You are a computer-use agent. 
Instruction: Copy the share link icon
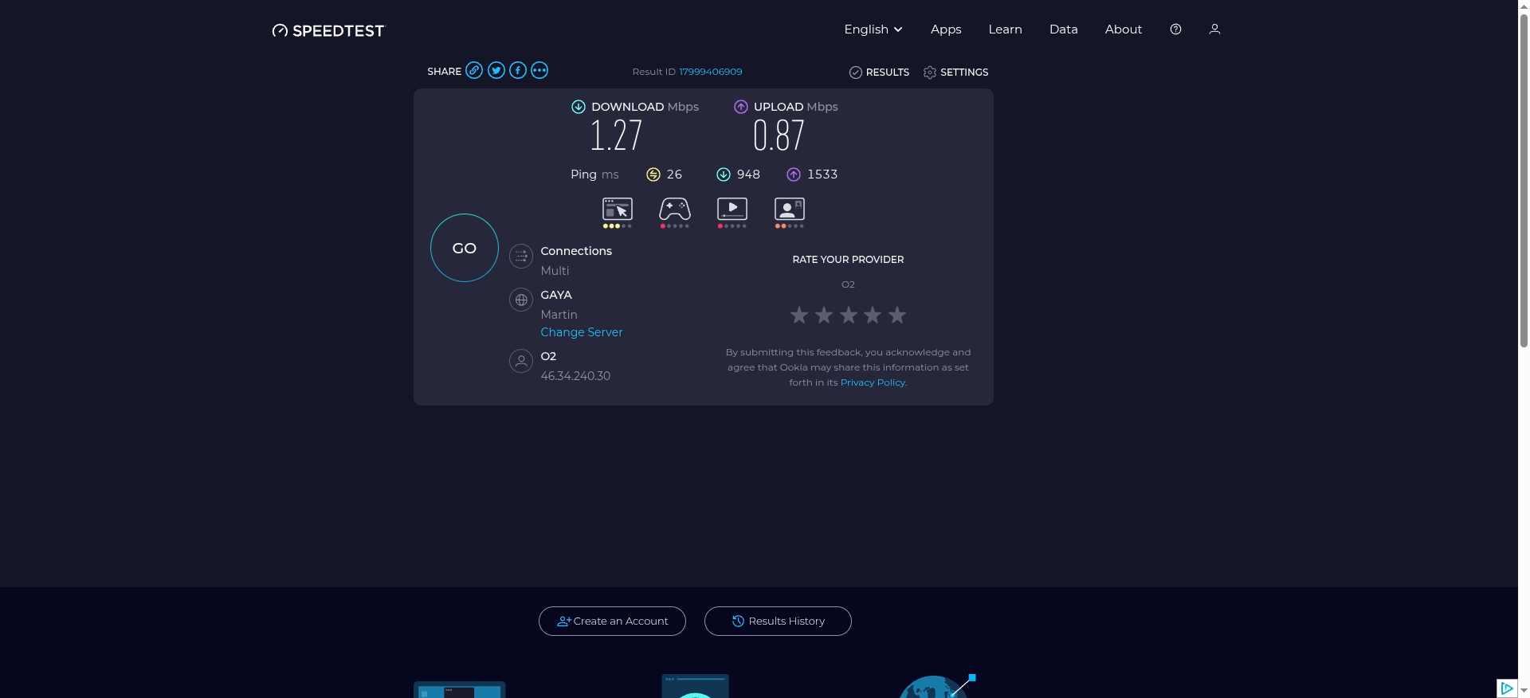474,70
